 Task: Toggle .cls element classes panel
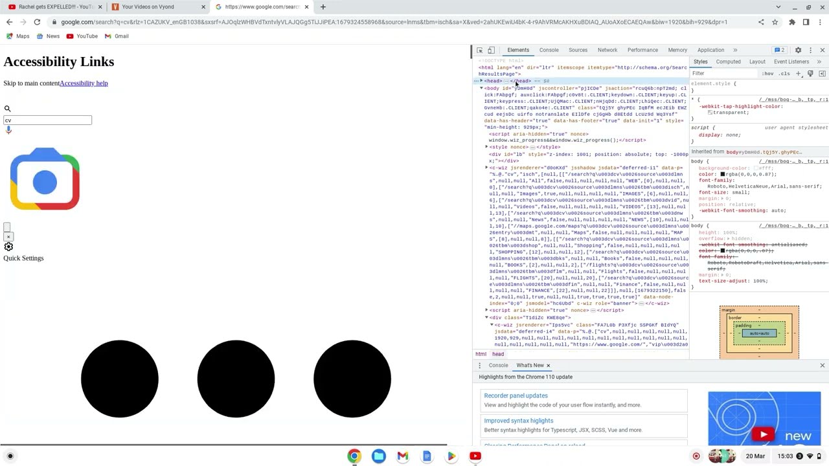[x=784, y=74]
